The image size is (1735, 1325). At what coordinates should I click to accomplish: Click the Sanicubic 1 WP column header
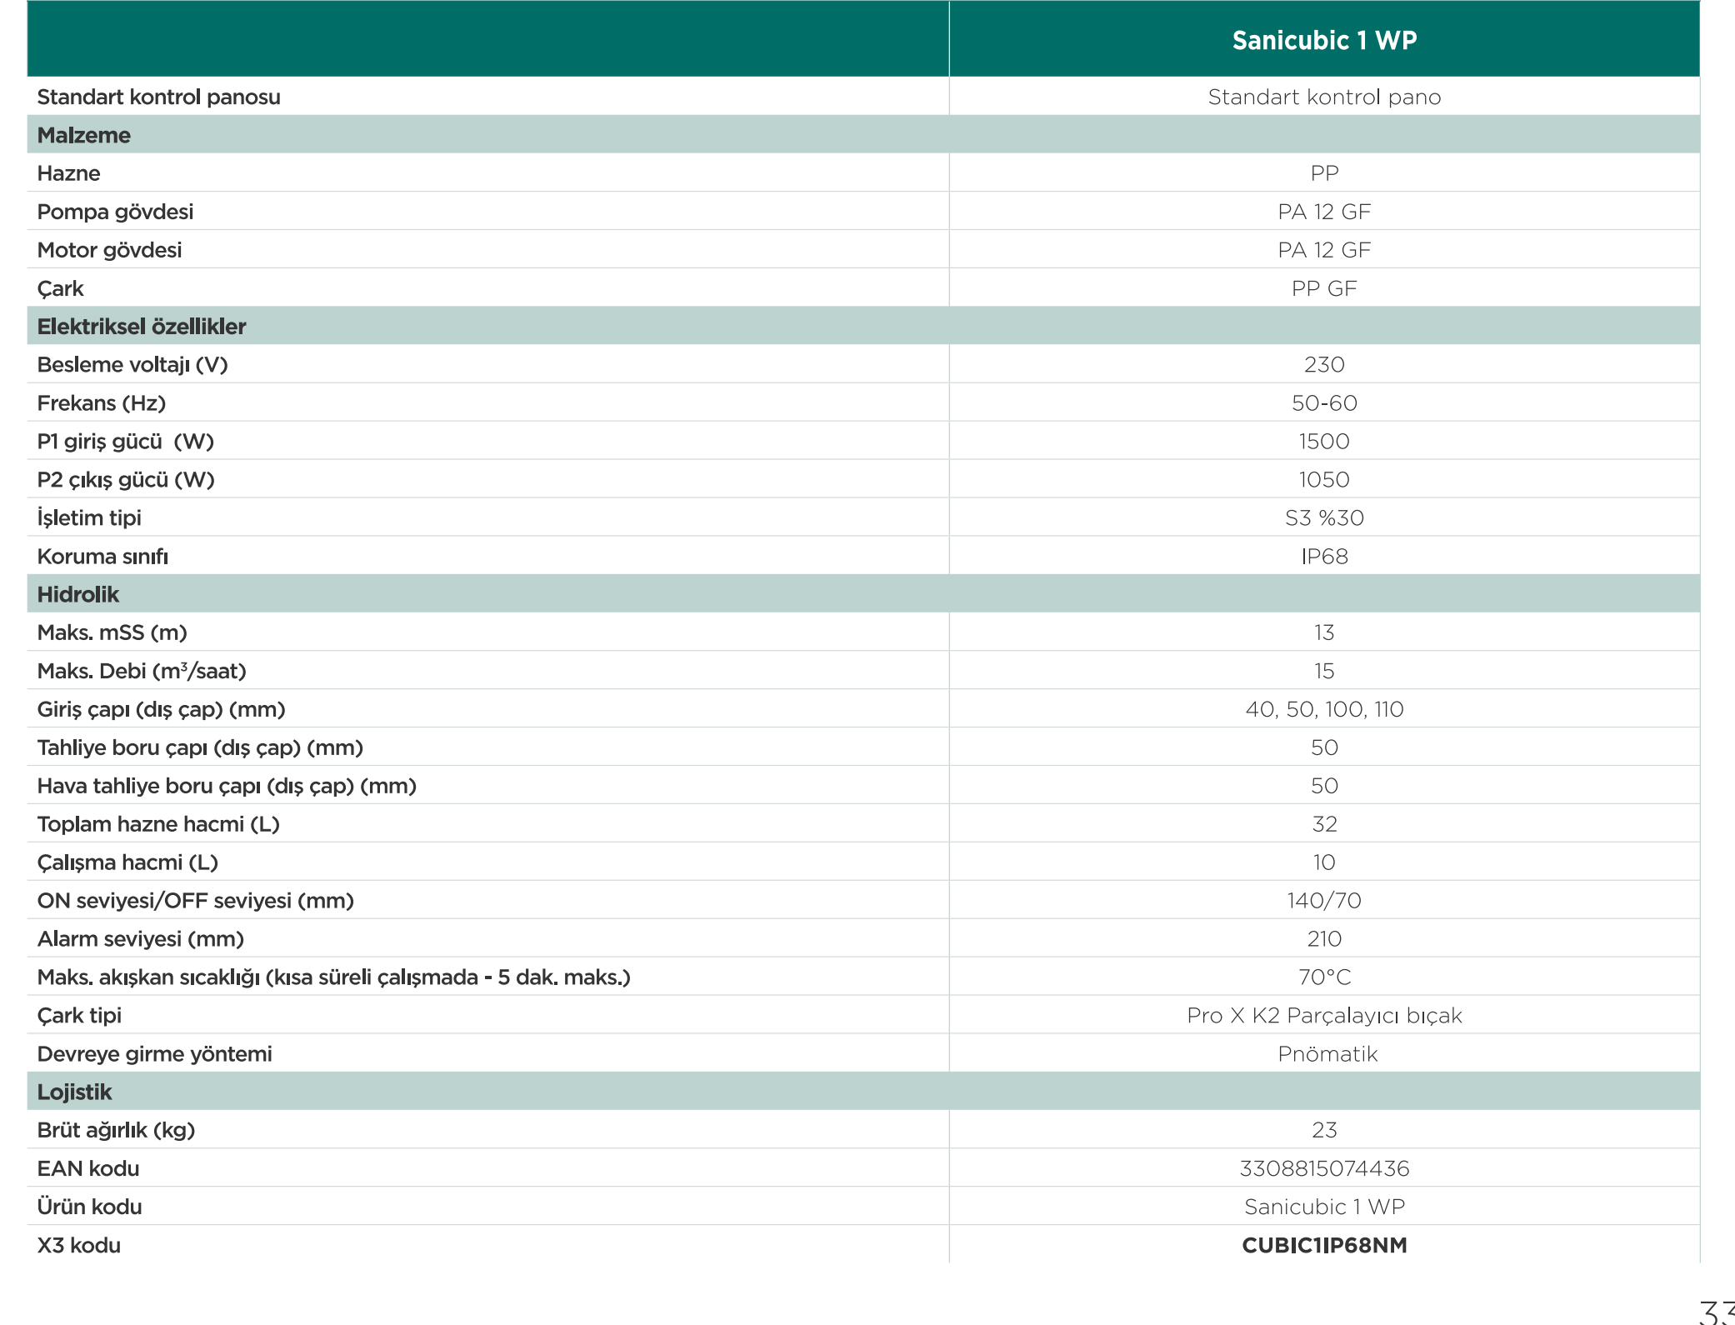1324,40
